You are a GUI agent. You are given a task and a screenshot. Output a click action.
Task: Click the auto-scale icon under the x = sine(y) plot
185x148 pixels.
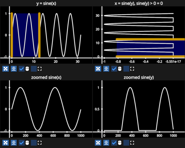98,69
